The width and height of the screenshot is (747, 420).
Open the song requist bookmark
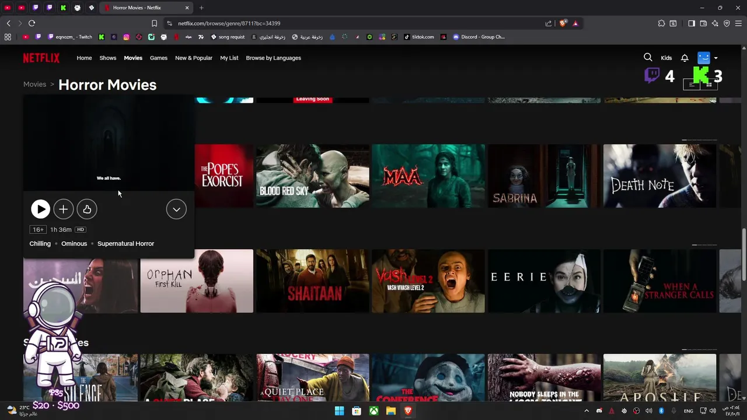coord(228,37)
